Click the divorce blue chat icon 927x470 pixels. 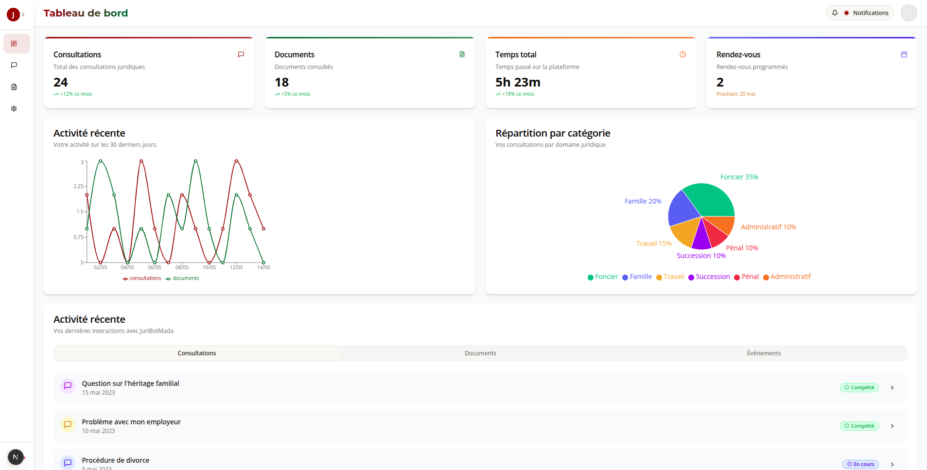point(68,463)
